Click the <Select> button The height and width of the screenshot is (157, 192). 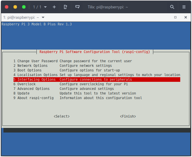62,116
